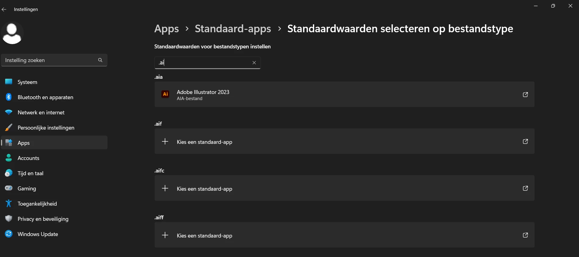This screenshot has width=579, height=257.
Task: Open Accounts settings
Action: point(54,158)
